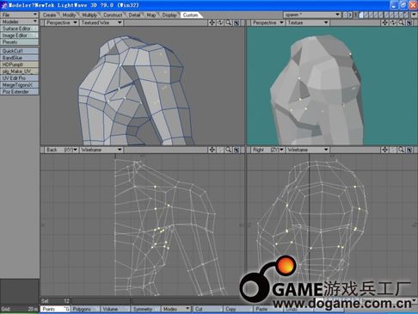Click pan icon in Texture perspective viewport

pyautogui.click(x=384, y=22)
